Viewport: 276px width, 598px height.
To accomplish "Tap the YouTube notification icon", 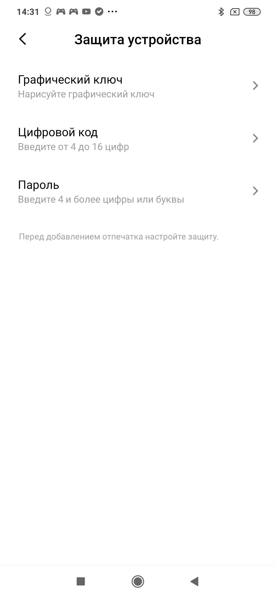I will pos(86,11).
